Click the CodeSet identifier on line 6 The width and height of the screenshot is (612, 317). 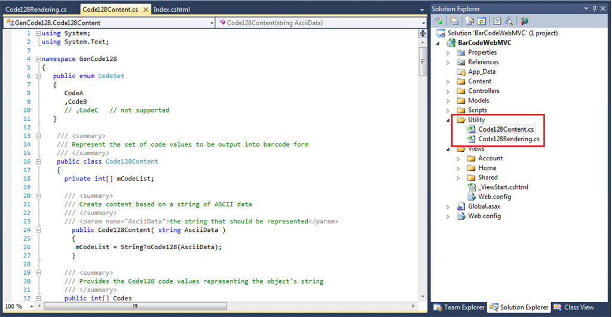111,76
